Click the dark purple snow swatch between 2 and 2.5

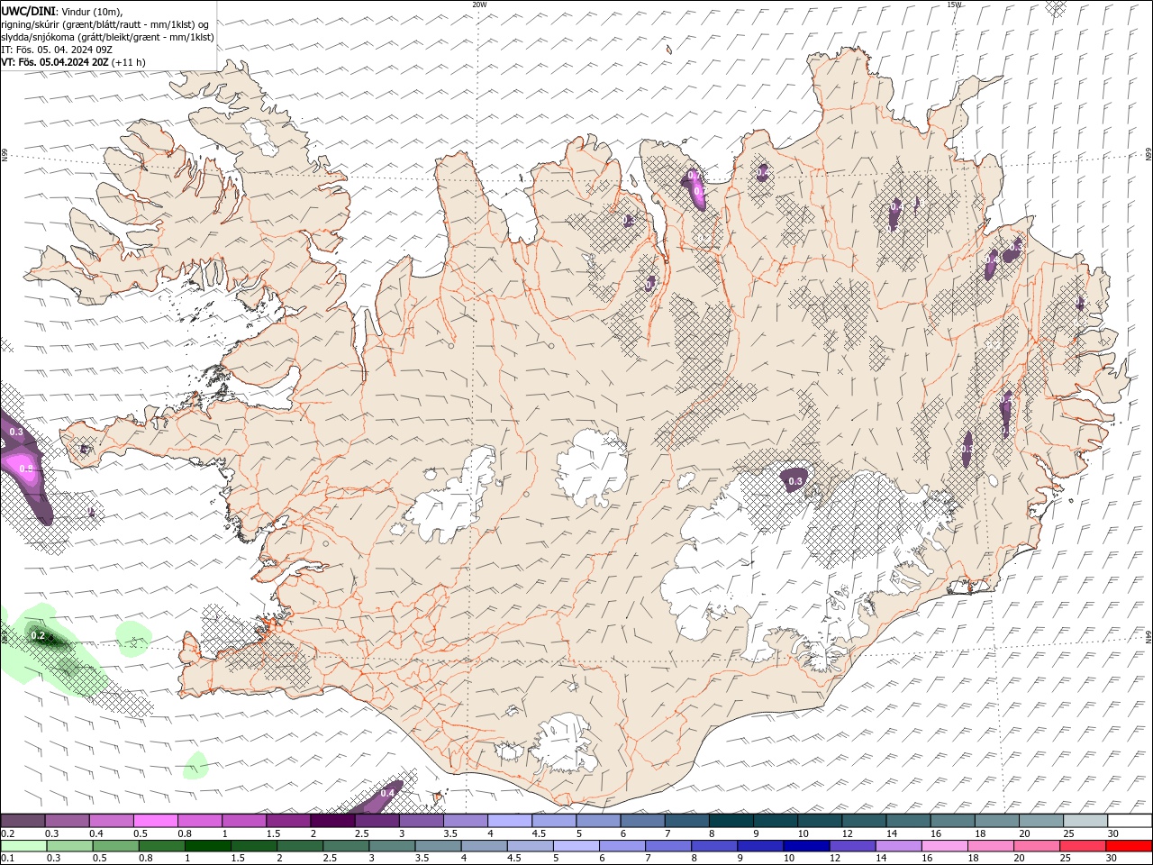click(x=332, y=821)
